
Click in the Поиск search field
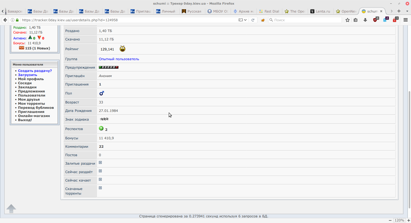(x=306, y=20)
